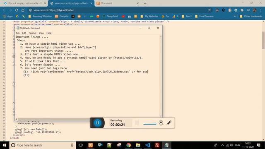Select the view-source plyr.io tab
This screenshot has height=149, width=265.
pyautogui.click(x=71, y=3)
